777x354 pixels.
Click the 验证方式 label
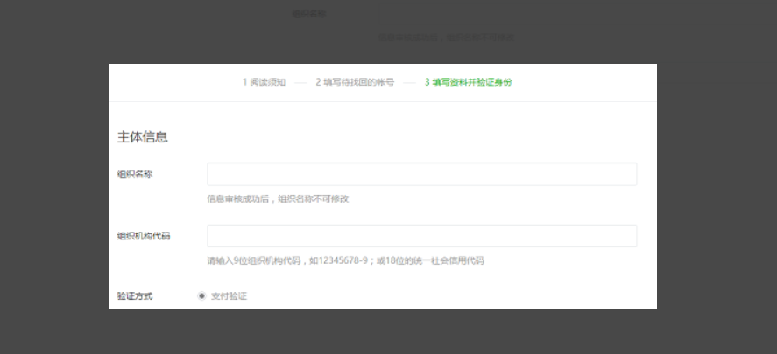[135, 296]
